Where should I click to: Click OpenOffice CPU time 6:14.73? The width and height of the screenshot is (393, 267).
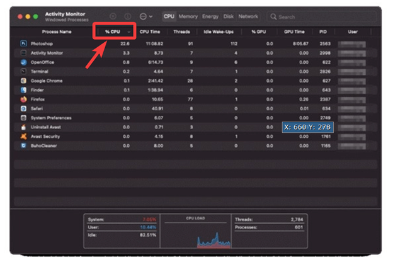(156, 62)
